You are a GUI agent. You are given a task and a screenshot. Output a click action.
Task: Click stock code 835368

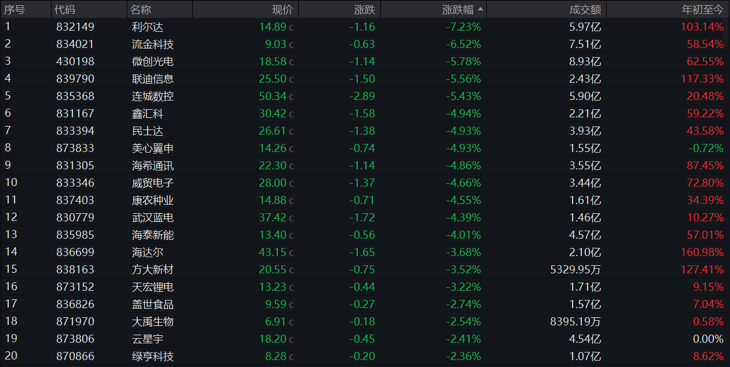(75, 96)
